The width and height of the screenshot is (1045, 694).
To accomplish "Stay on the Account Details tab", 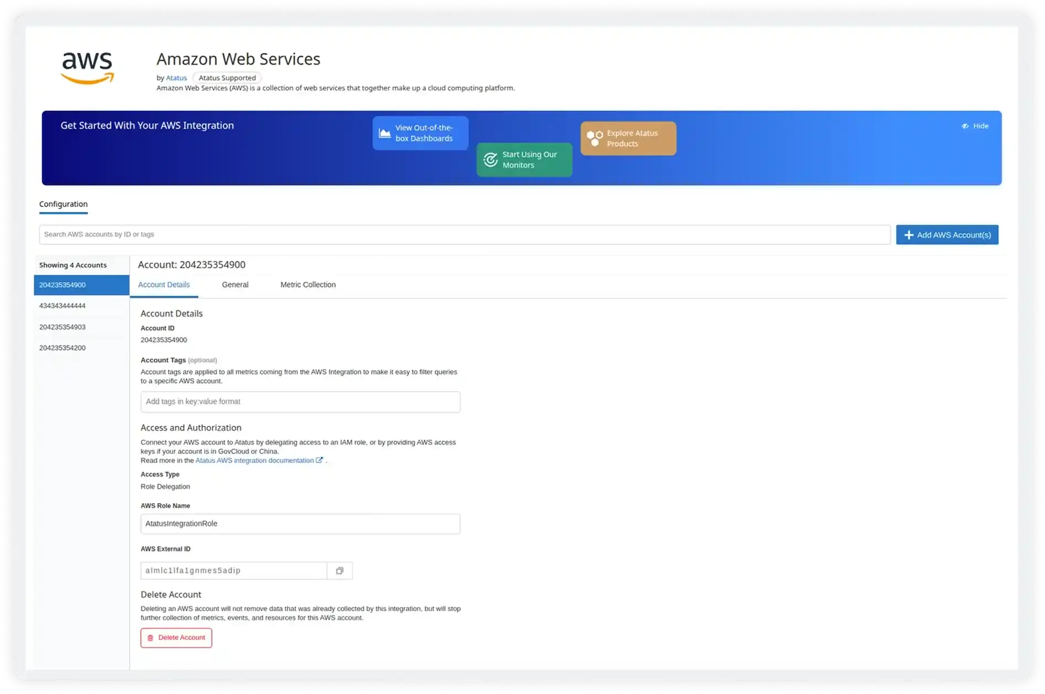I will click(164, 285).
